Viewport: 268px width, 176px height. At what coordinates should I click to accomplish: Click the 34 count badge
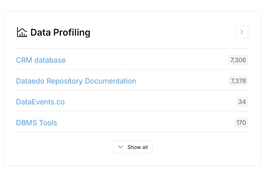point(242,102)
